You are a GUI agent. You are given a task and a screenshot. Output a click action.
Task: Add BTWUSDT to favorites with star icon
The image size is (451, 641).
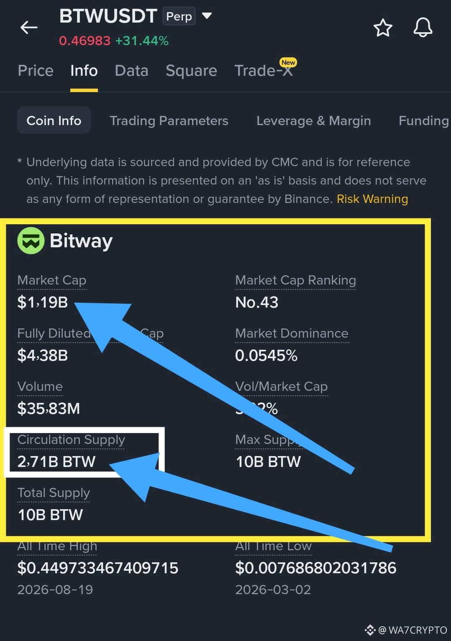pyautogui.click(x=382, y=28)
